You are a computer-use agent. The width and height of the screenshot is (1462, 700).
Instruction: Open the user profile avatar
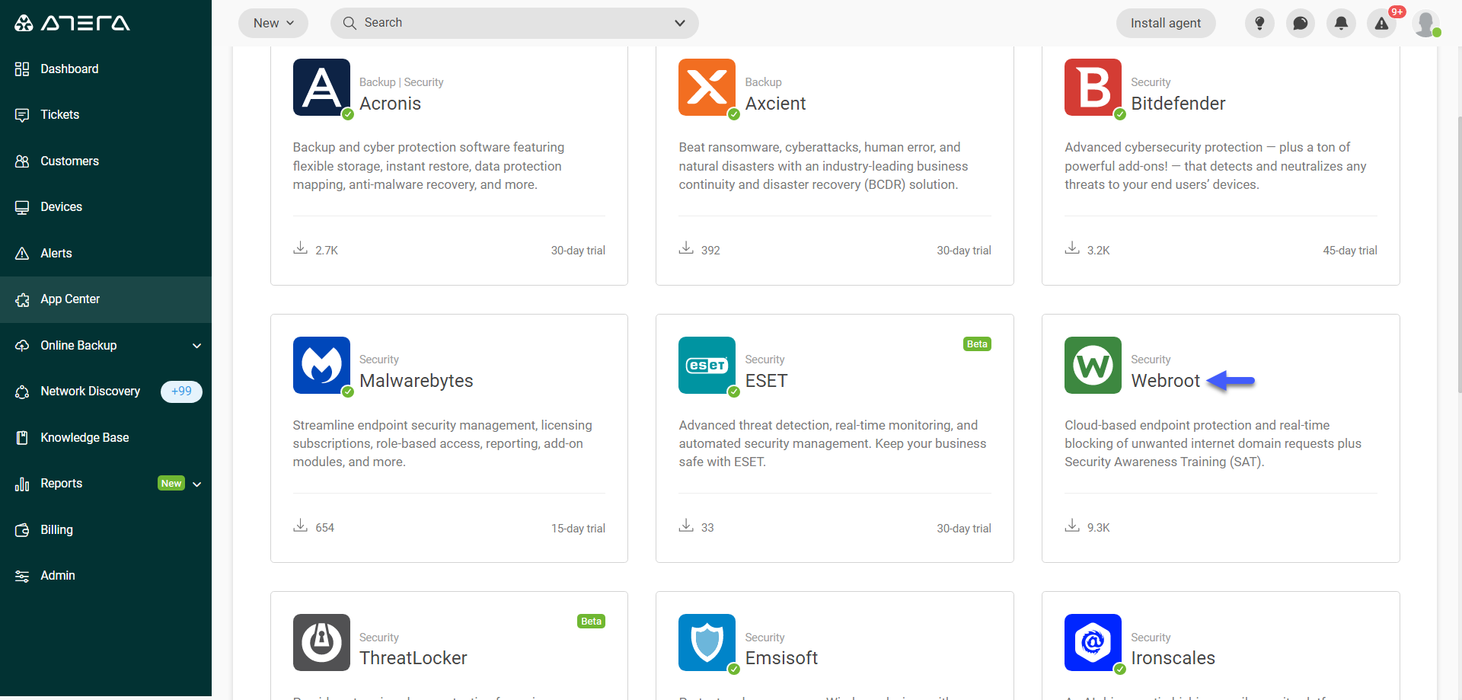tap(1426, 23)
